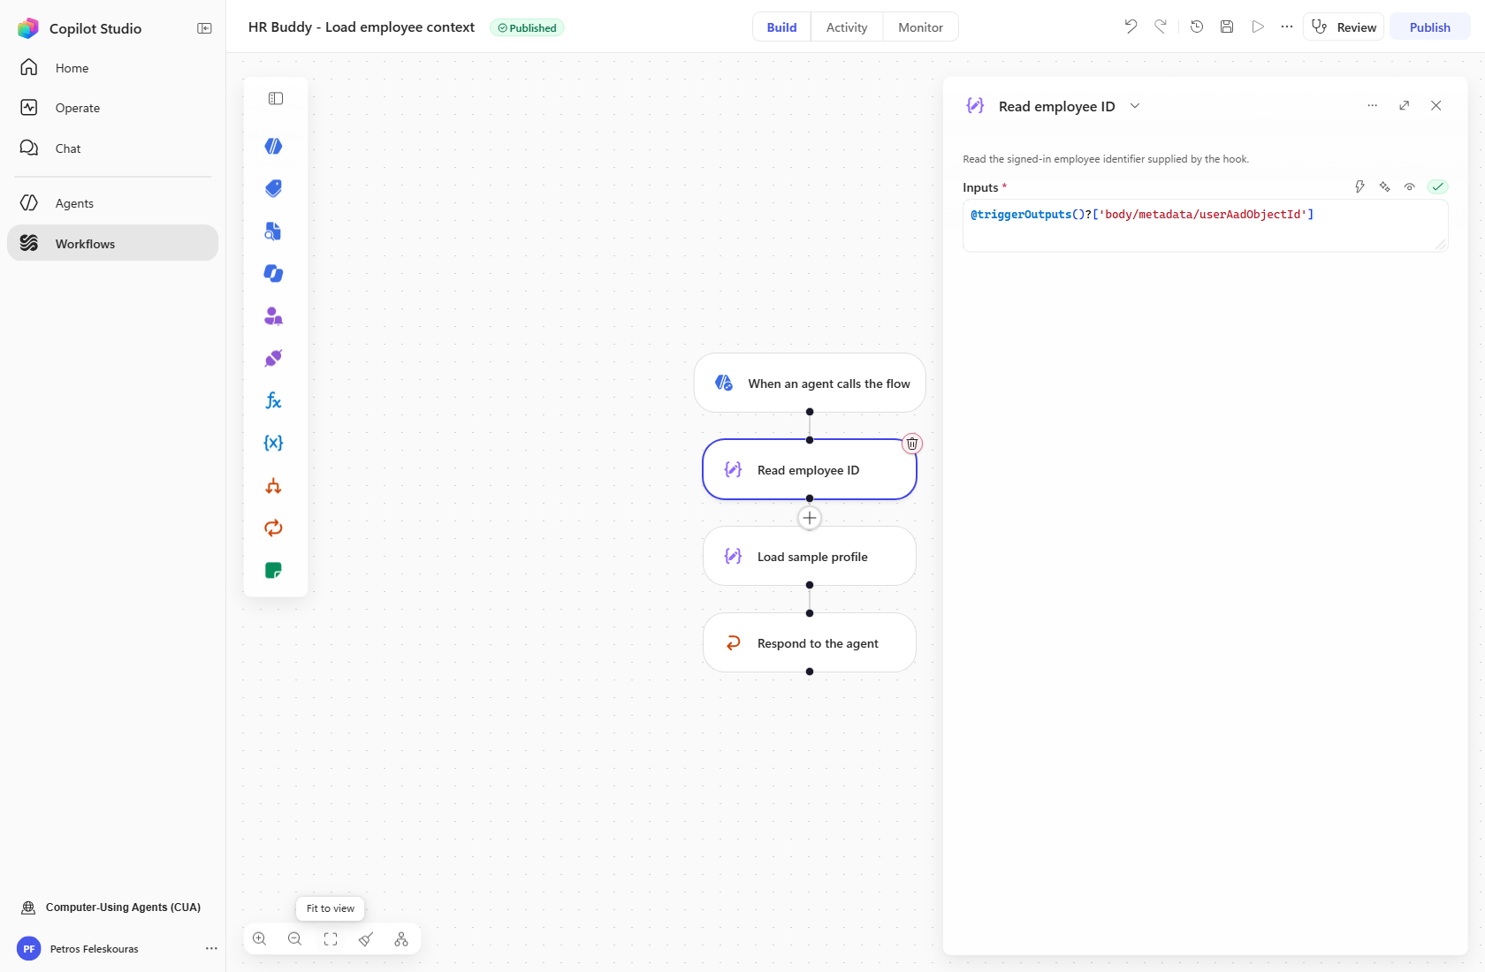Switch to the Build tab
This screenshot has width=1485, height=972.
tap(781, 27)
